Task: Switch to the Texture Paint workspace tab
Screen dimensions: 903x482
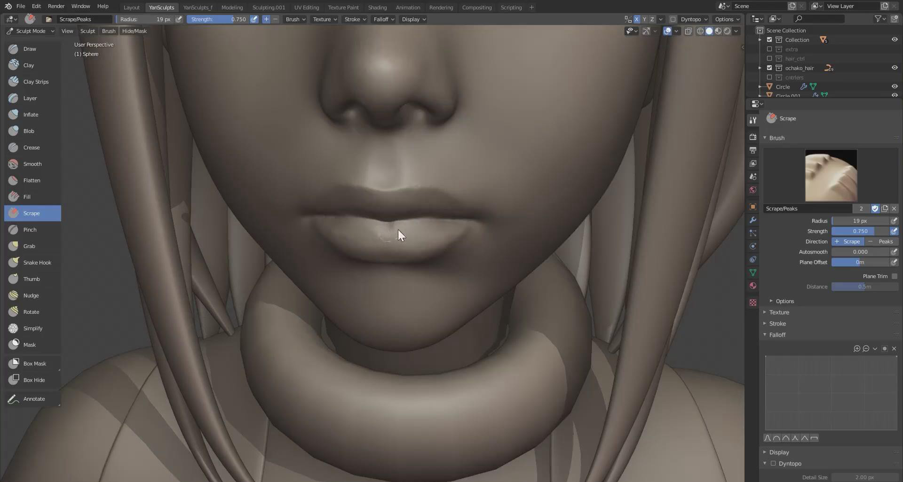Action: tap(343, 8)
